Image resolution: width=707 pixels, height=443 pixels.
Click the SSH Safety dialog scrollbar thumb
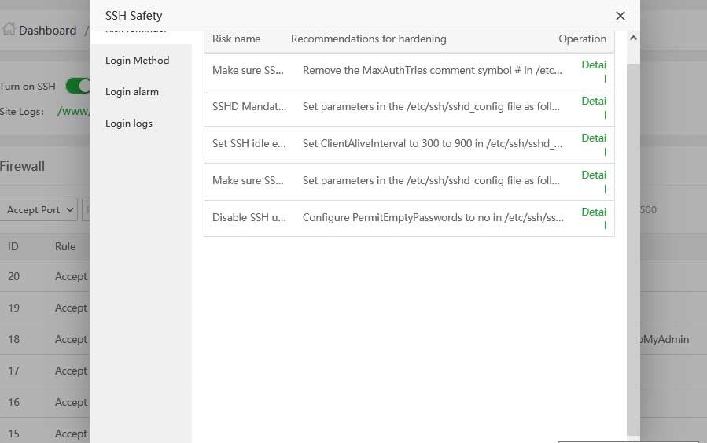[x=633, y=236]
